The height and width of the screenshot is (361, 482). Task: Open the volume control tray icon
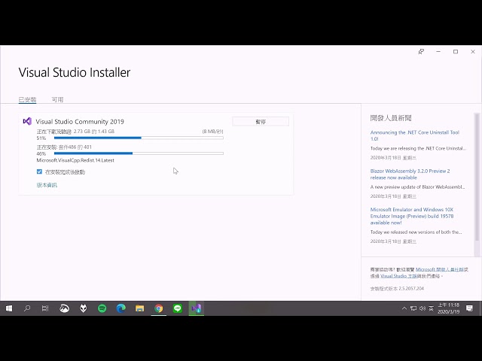[423, 308]
